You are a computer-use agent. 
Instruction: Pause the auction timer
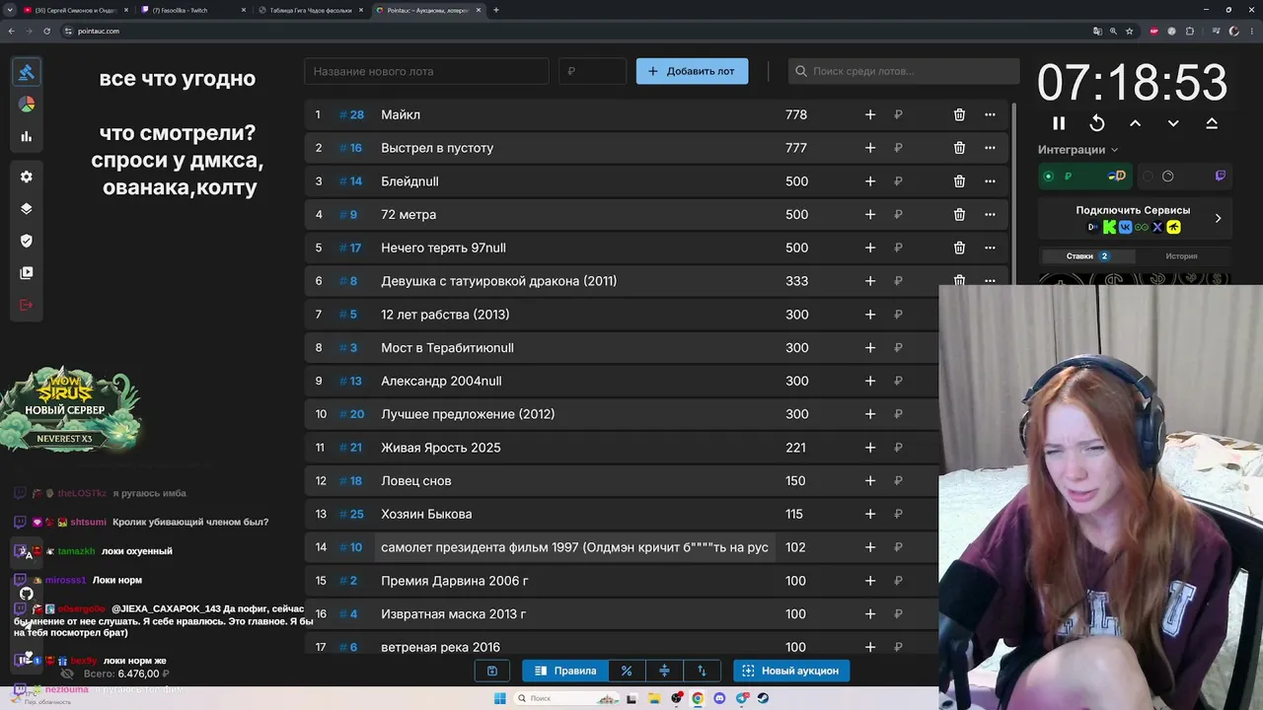coord(1059,123)
